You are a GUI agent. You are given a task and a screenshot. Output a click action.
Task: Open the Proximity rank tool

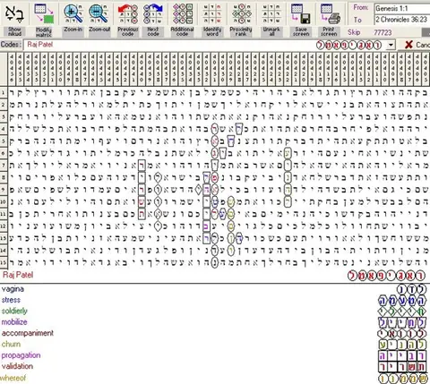pyautogui.click(x=241, y=14)
